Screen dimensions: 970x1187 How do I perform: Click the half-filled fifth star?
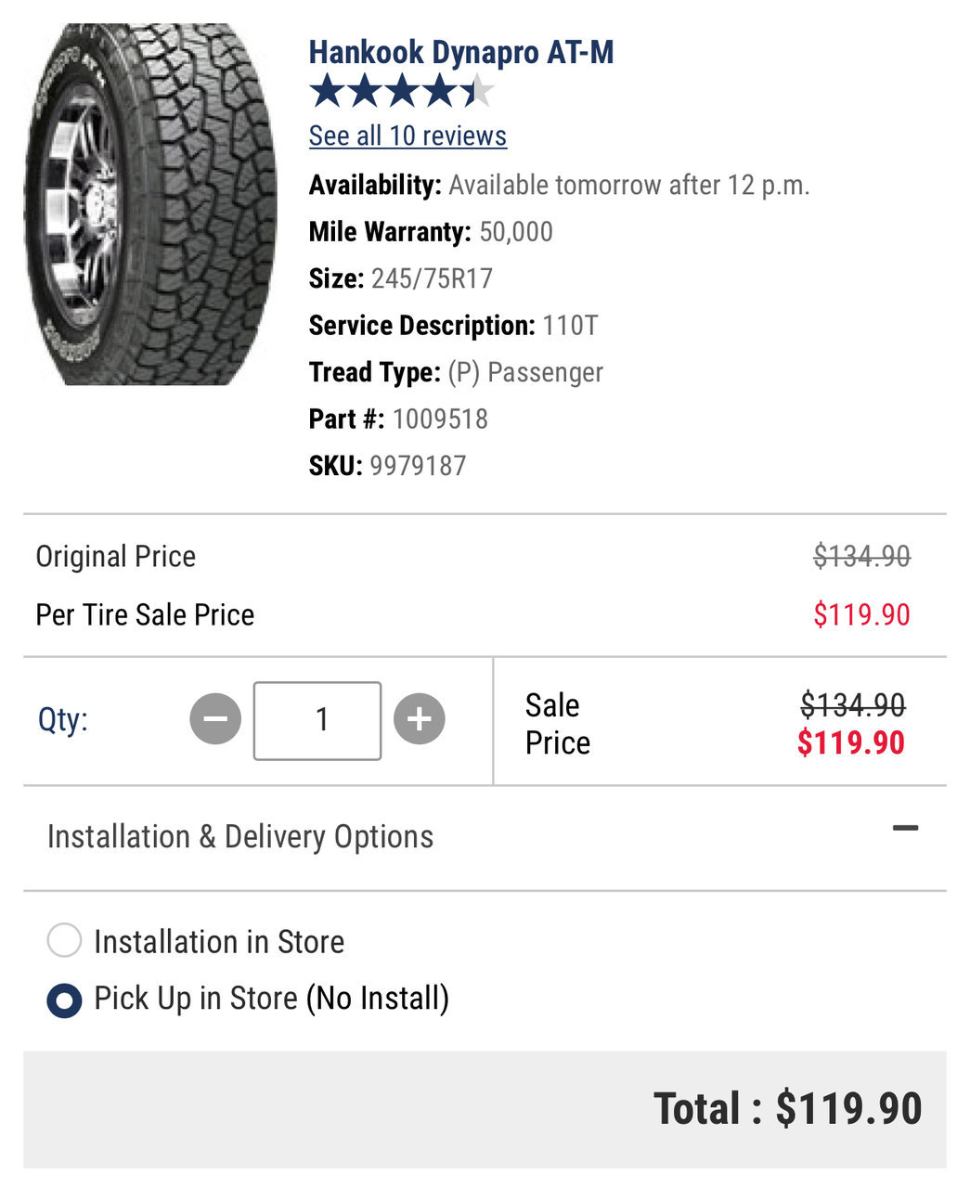pyautogui.click(x=477, y=92)
